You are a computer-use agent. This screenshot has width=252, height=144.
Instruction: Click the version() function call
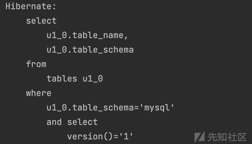[x=90, y=136]
